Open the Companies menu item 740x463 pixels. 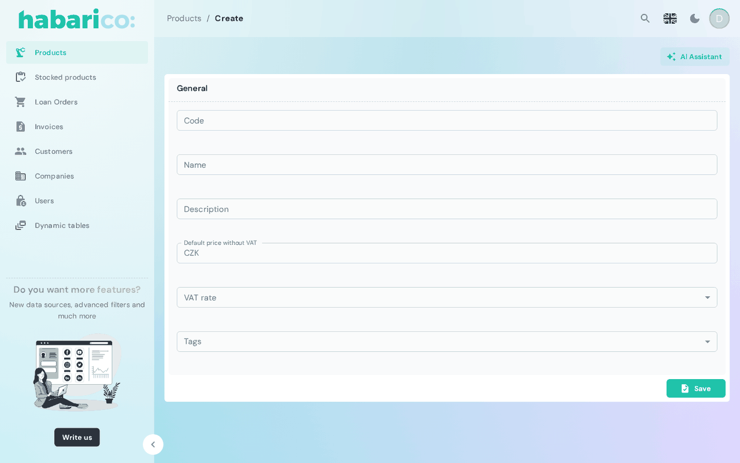click(77, 176)
